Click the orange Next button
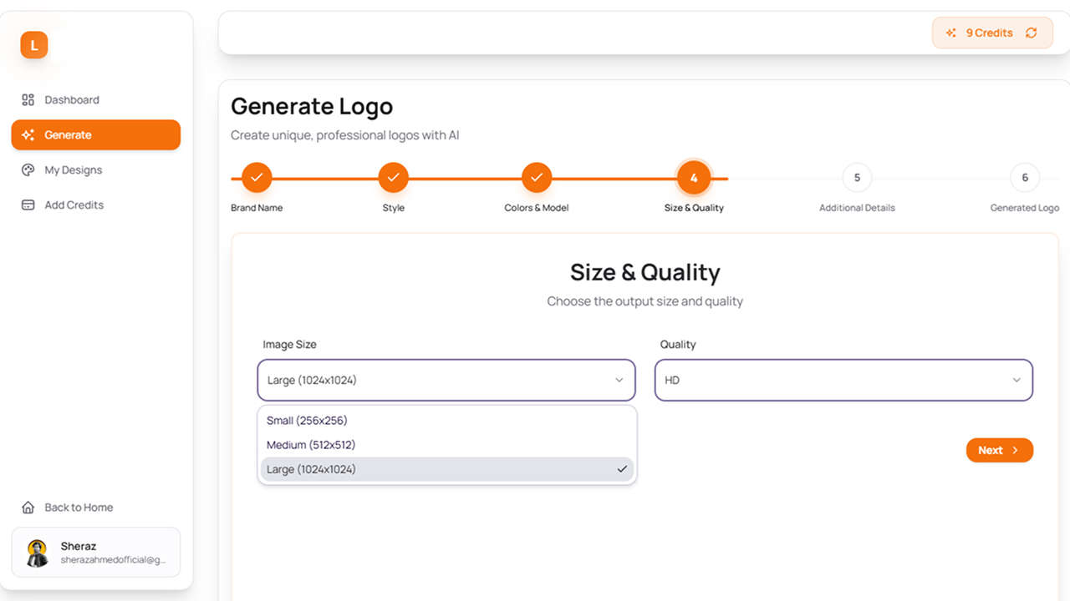 pos(1000,450)
